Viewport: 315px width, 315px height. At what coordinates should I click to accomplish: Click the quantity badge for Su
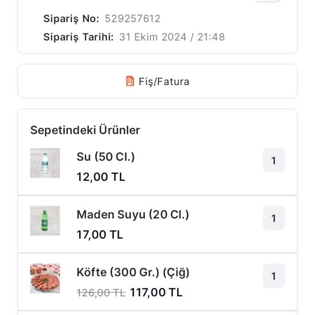pos(274,160)
